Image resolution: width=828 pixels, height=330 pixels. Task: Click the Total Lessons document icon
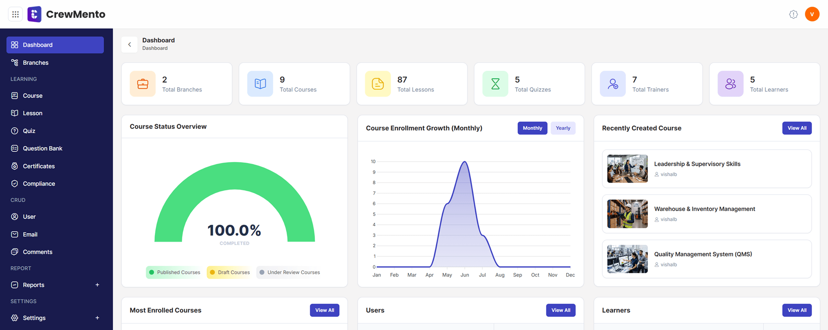tap(378, 84)
